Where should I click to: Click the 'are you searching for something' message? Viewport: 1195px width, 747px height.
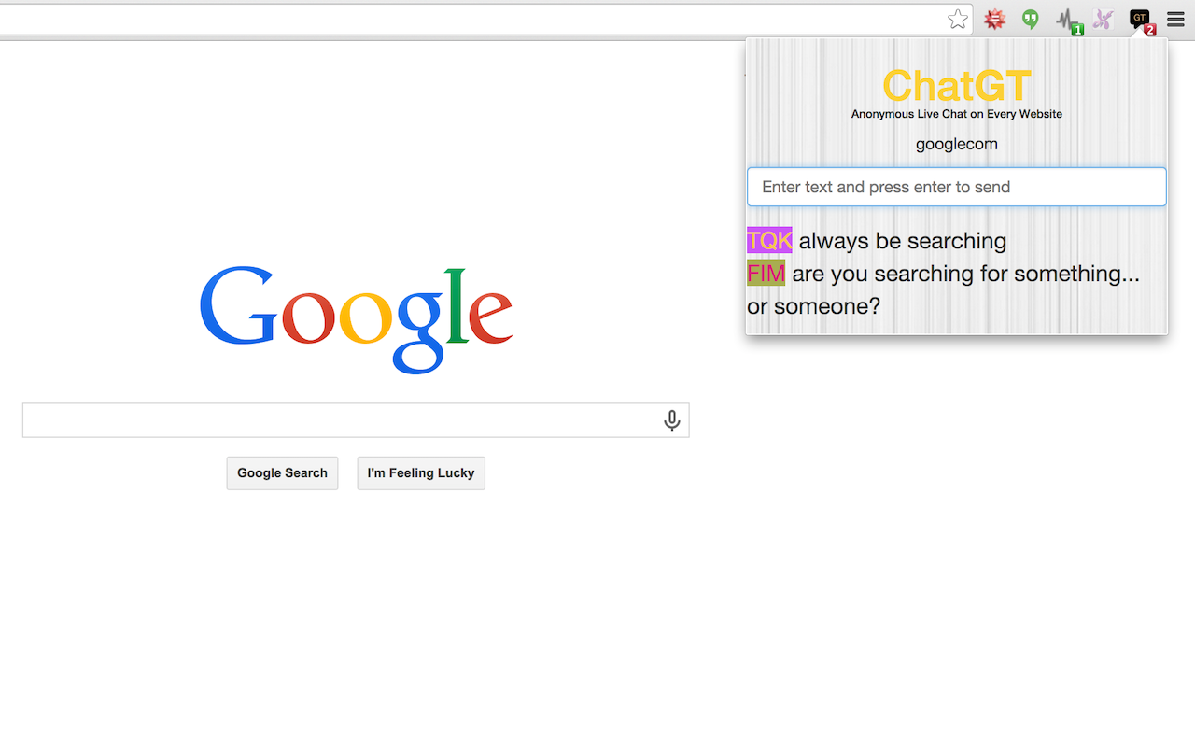click(943, 289)
